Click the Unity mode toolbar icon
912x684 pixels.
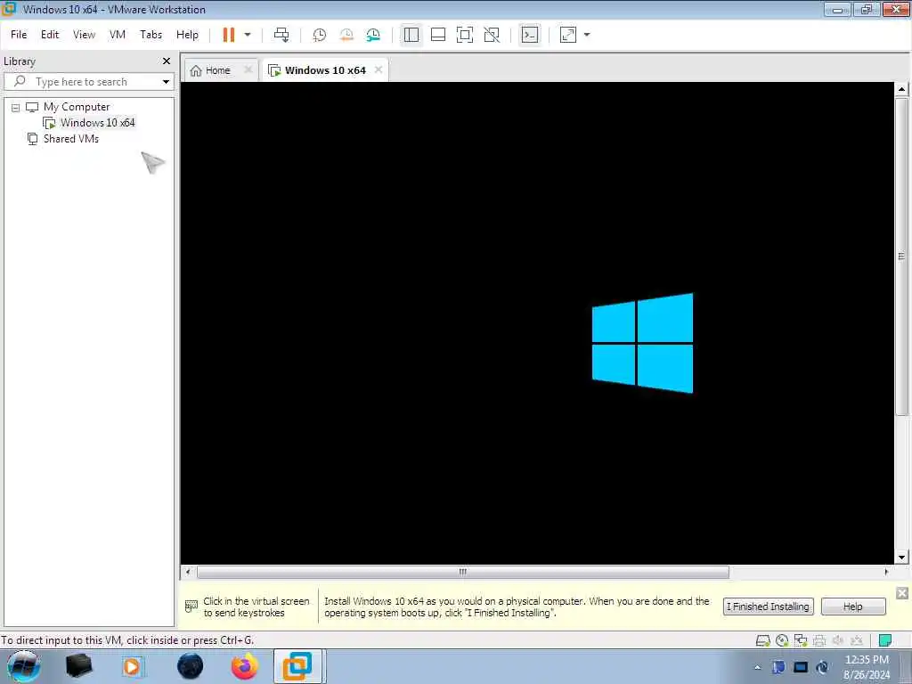[x=492, y=35]
